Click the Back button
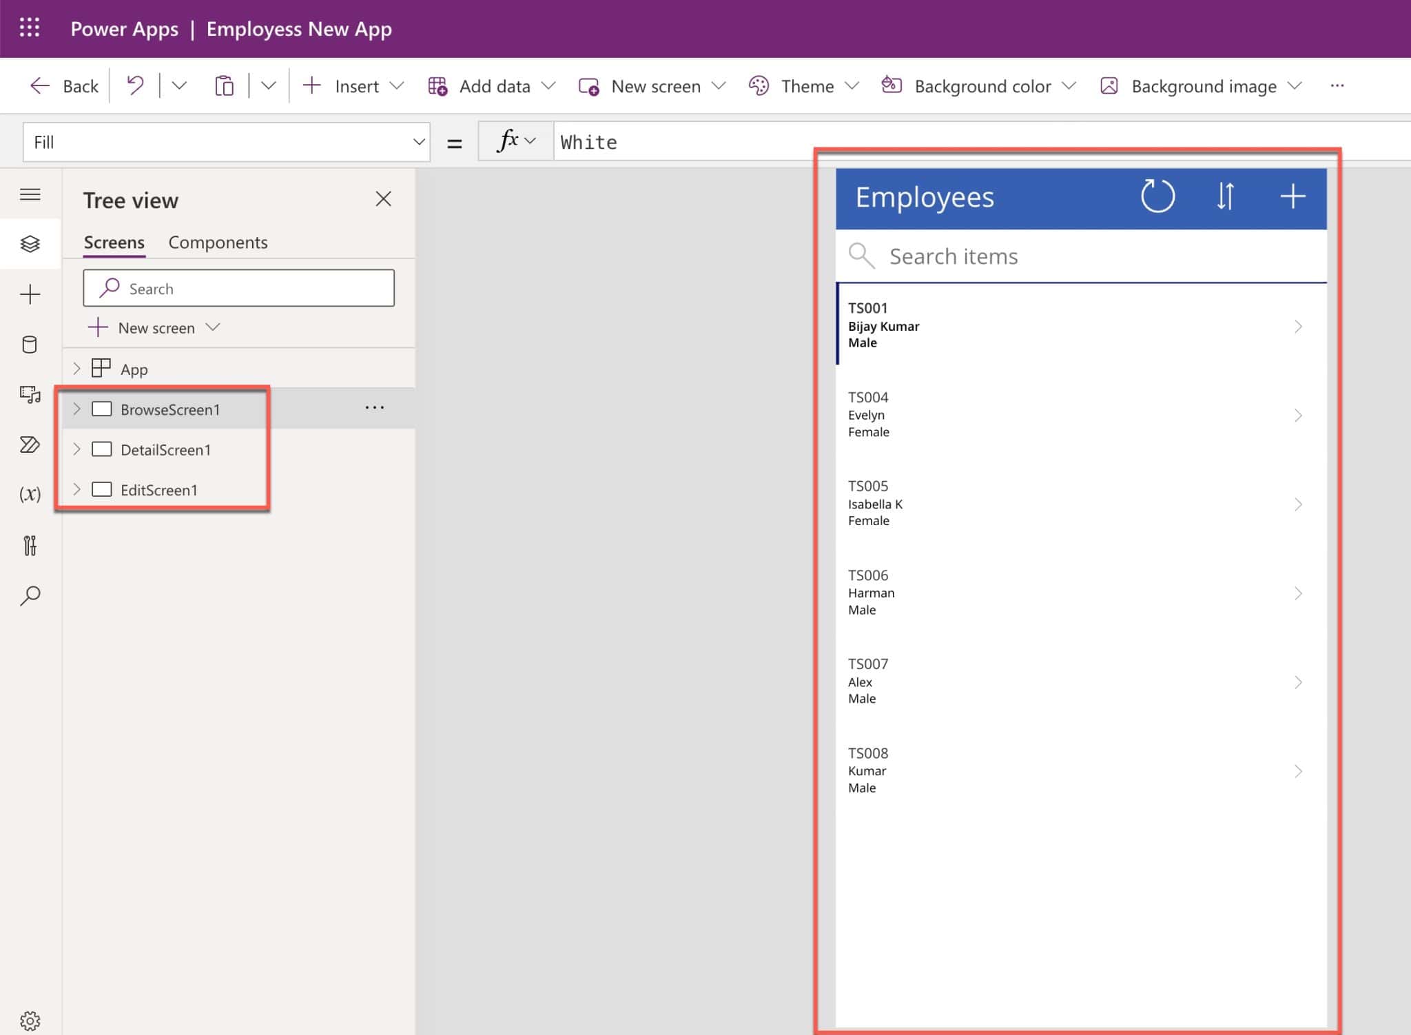Screen dimensions: 1411x1035 click(x=64, y=85)
